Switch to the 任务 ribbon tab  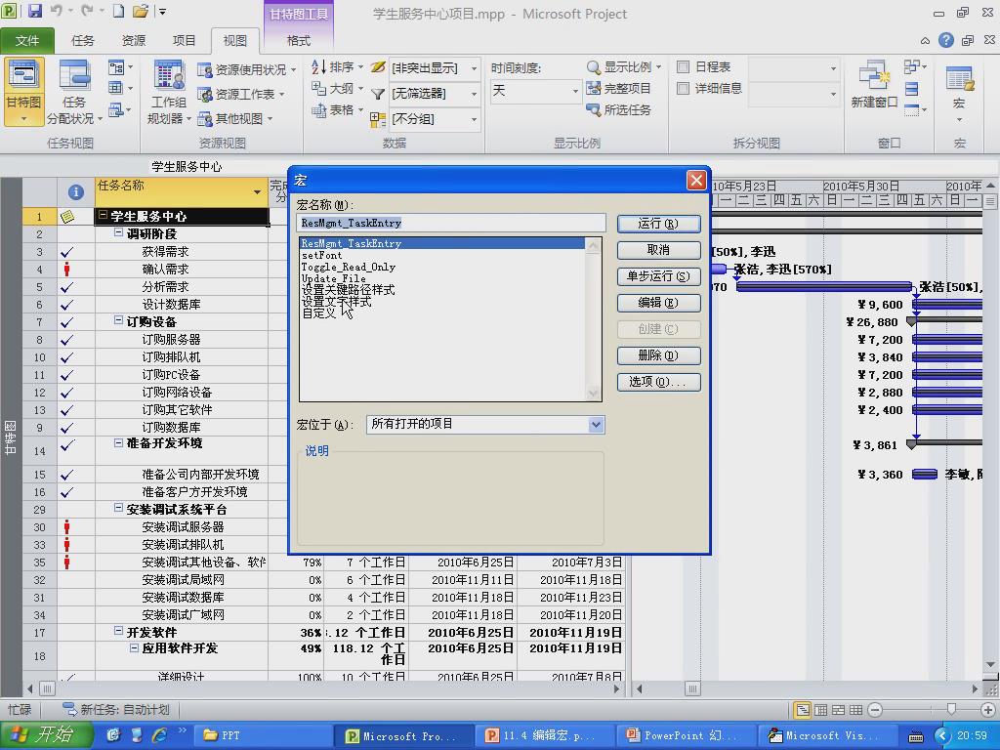click(x=82, y=41)
